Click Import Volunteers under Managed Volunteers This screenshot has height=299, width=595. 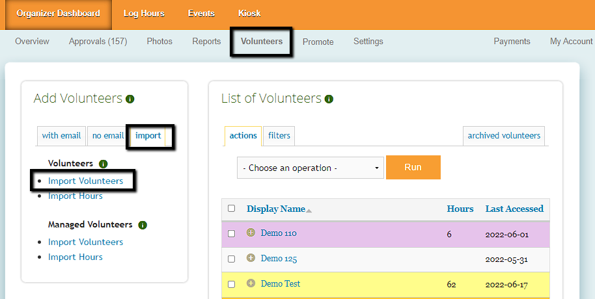[x=86, y=242]
